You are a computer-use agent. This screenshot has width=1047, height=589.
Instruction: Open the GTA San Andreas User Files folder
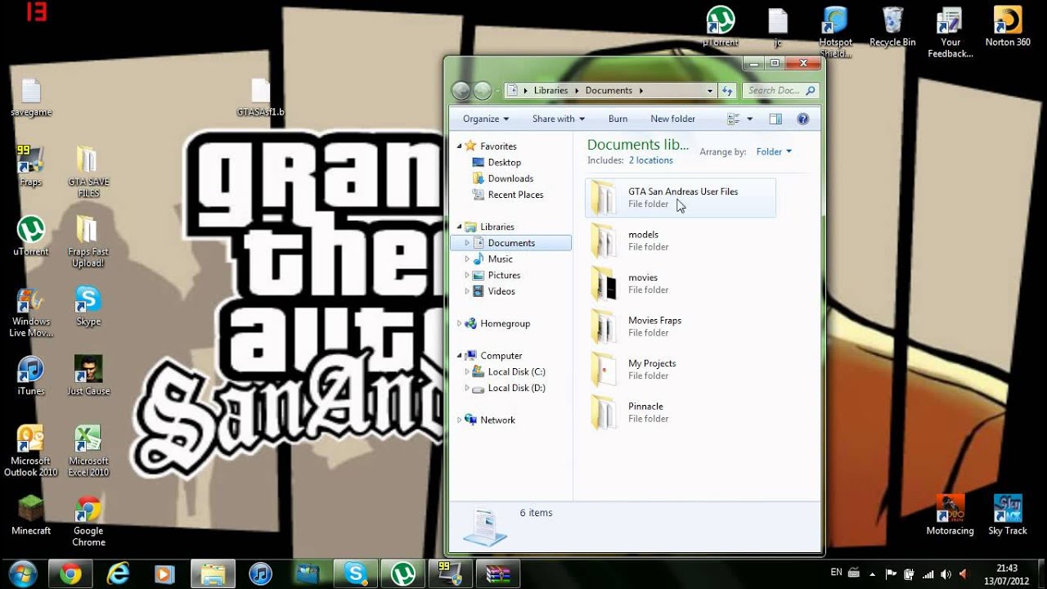click(681, 198)
